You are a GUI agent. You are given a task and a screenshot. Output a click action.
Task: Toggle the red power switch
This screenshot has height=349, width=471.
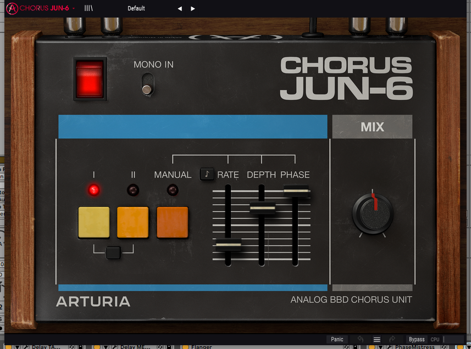point(90,79)
